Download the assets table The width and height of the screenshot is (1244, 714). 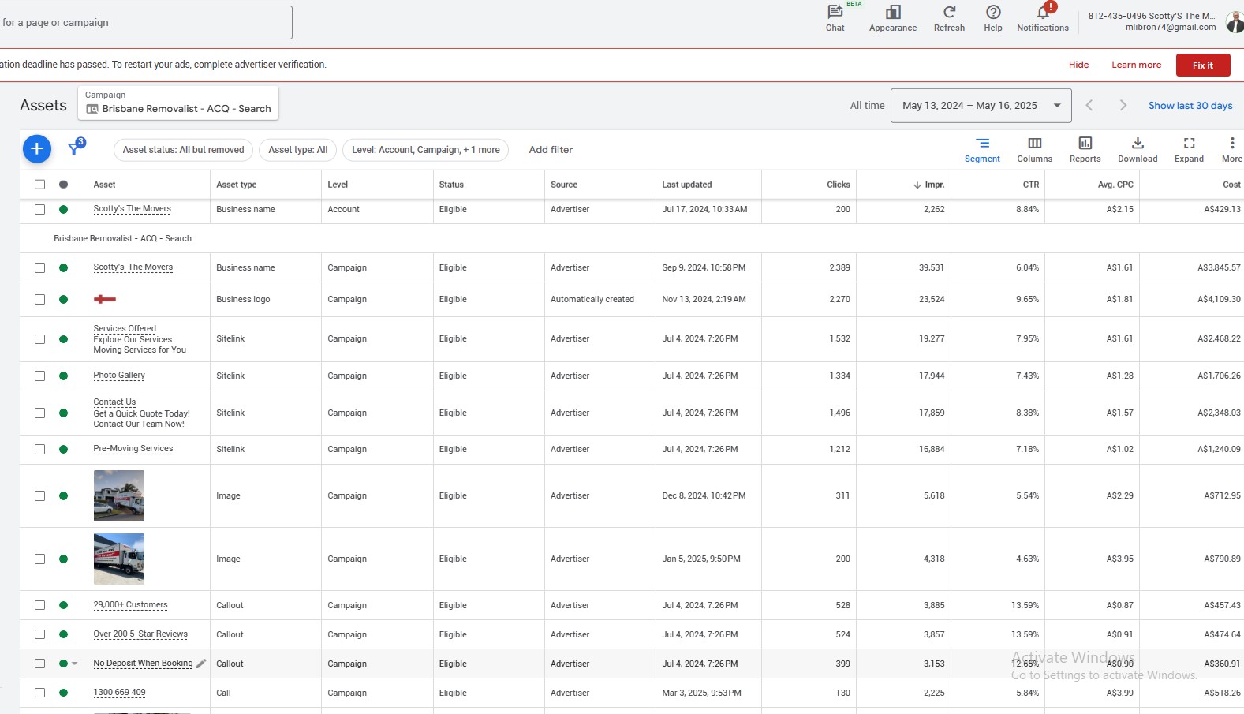1138,149
